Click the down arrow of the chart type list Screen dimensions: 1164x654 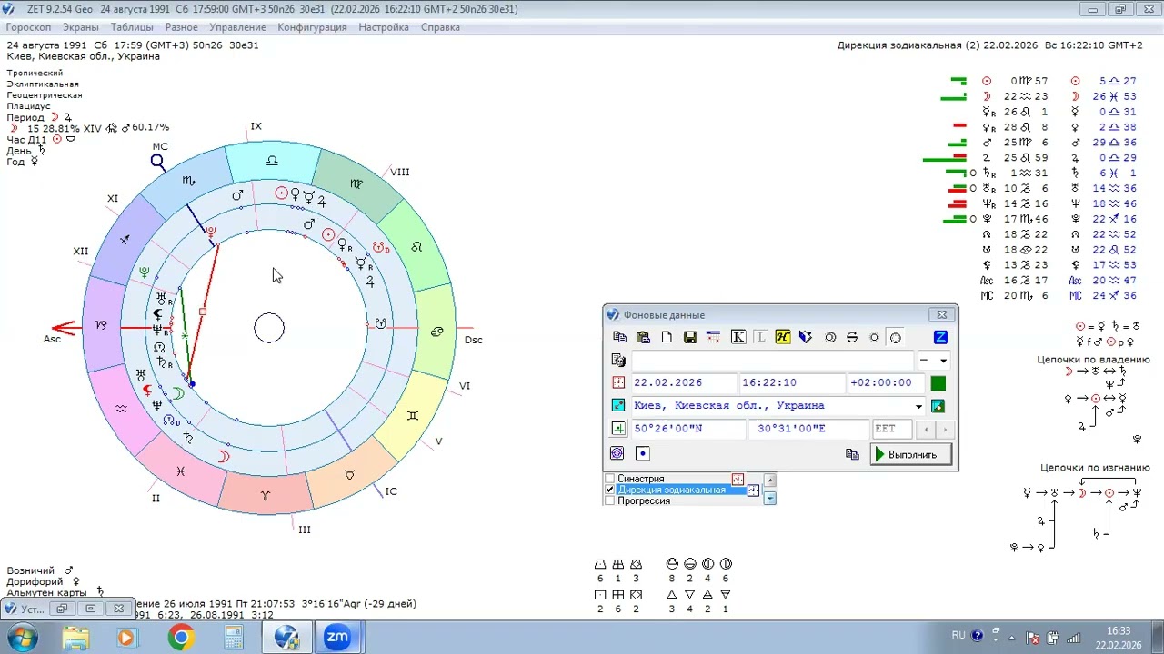(x=770, y=498)
